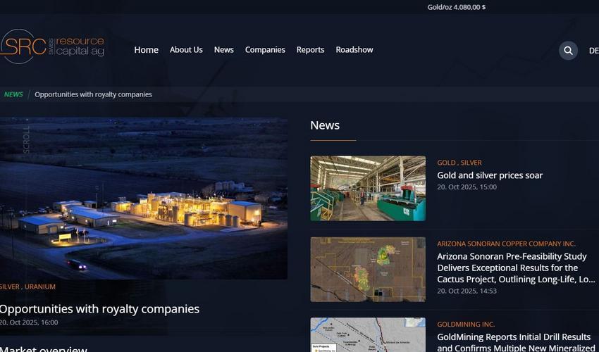Viewport: 599px width, 352px height.
Task: Click the News section heading
Action: click(325, 125)
